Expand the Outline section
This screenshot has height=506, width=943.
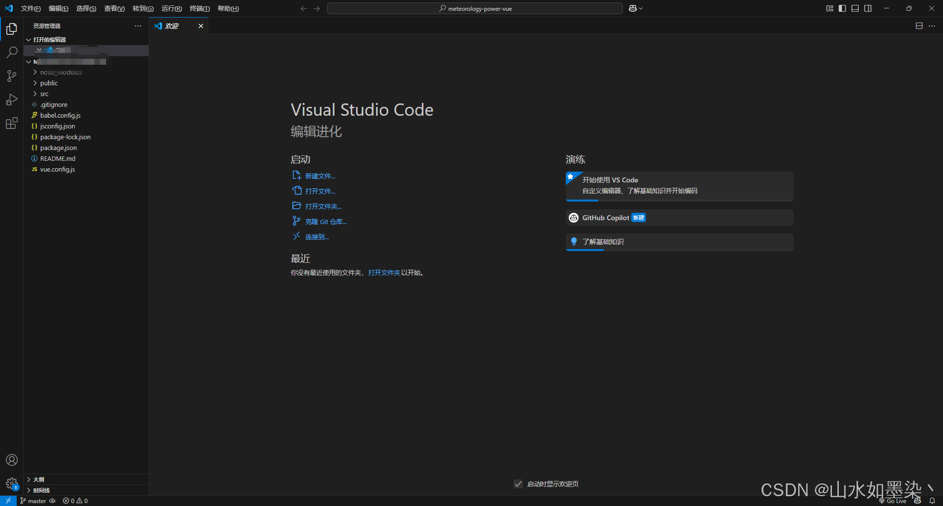[86, 480]
